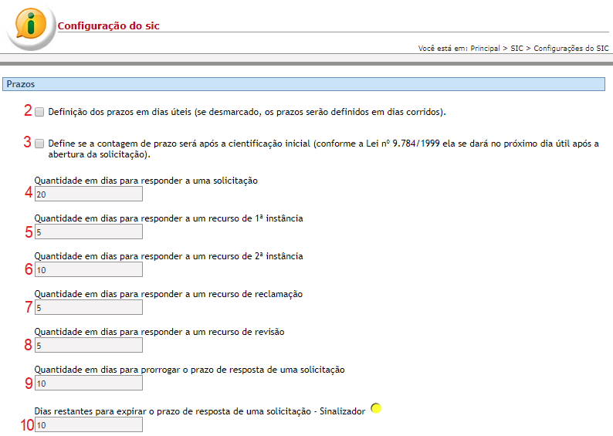
Task: Click Configurações do SIC breadcrumb entry
Action: pyautogui.click(x=571, y=48)
